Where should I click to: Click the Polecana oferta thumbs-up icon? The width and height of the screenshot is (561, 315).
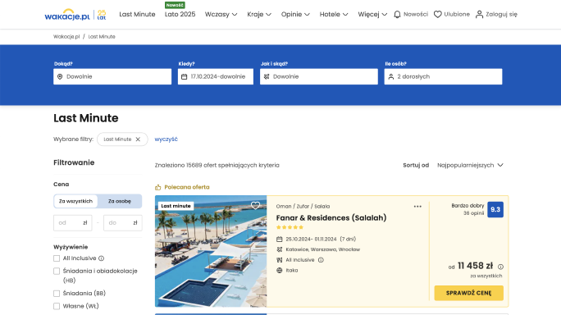[157, 187]
